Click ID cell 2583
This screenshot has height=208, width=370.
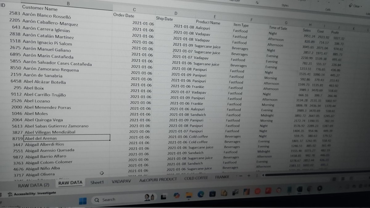tap(14, 13)
